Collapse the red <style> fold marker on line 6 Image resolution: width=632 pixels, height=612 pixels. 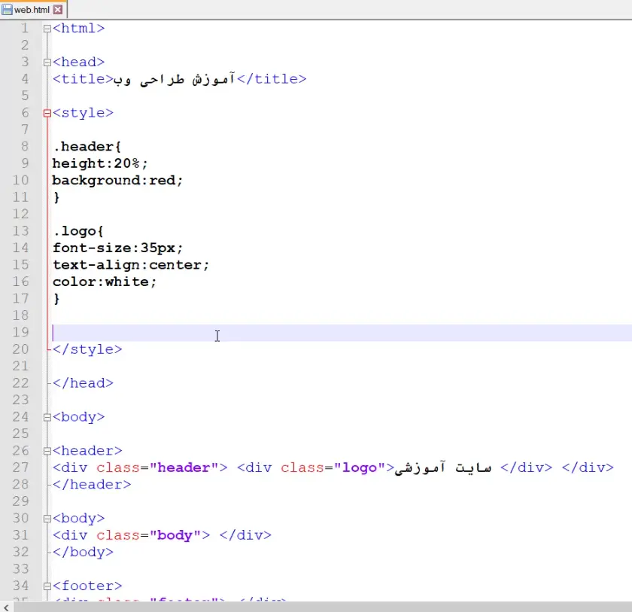47,113
